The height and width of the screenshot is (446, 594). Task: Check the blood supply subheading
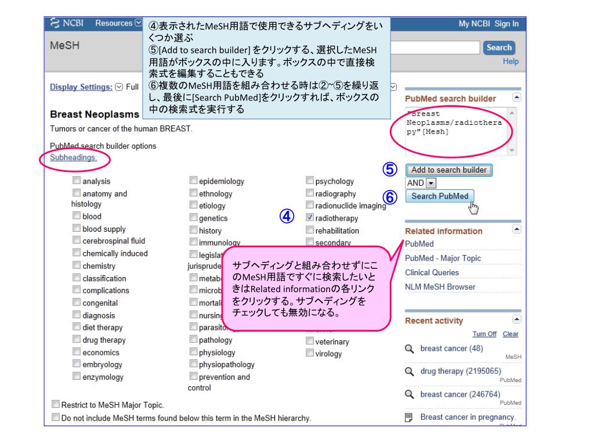(77, 228)
